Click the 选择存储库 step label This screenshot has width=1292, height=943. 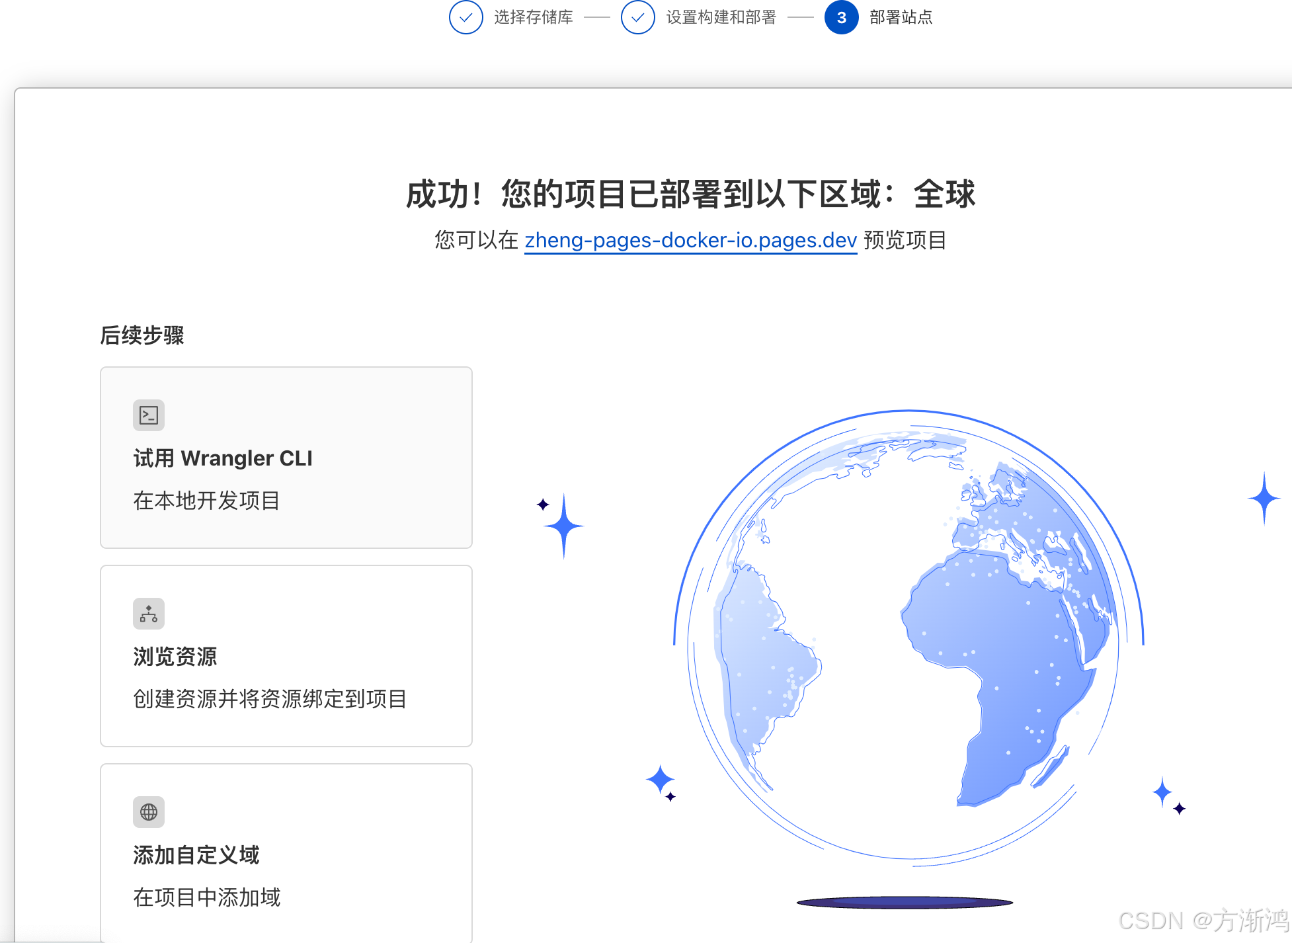[533, 17]
